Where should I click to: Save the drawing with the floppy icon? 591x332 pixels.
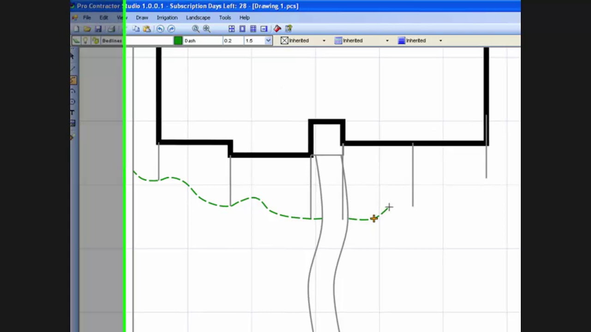click(98, 29)
